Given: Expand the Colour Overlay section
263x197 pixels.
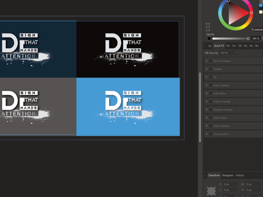Looking at the screenshot, I should (206, 102).
